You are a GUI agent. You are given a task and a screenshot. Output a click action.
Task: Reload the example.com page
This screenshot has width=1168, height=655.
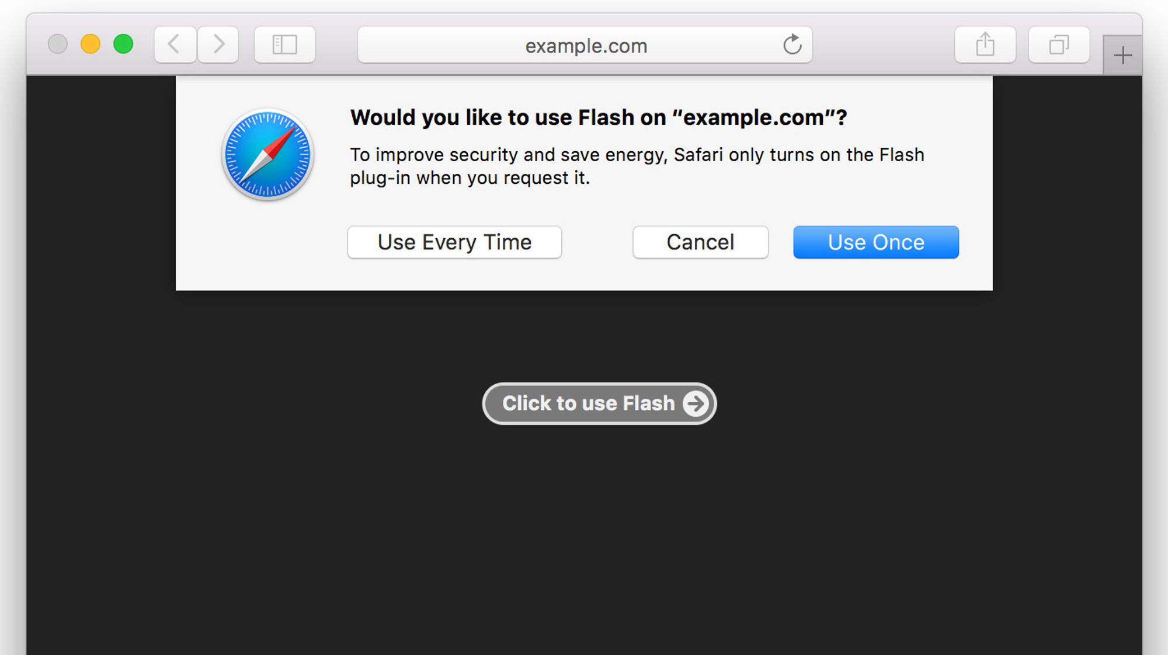pyautogui.click(x=792, y=44)
